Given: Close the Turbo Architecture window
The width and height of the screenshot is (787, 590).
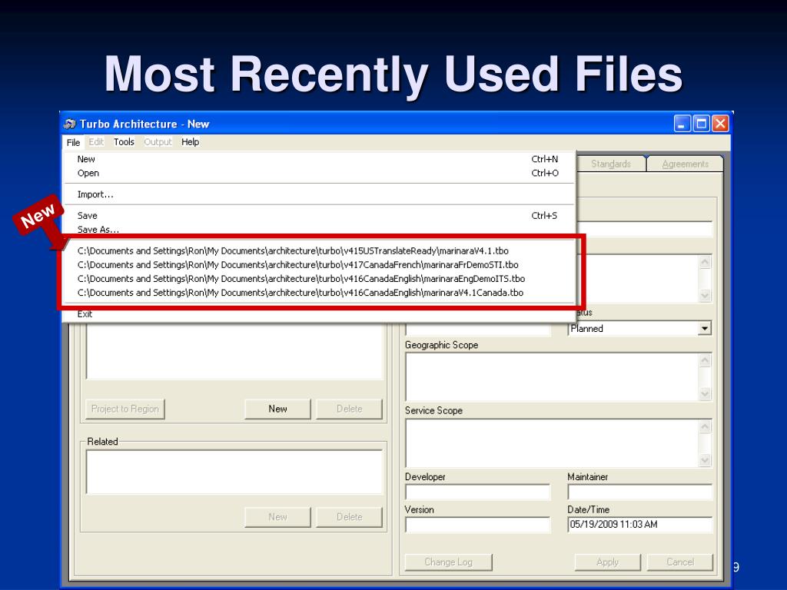Looking at the screenshot, I should 720,124.
